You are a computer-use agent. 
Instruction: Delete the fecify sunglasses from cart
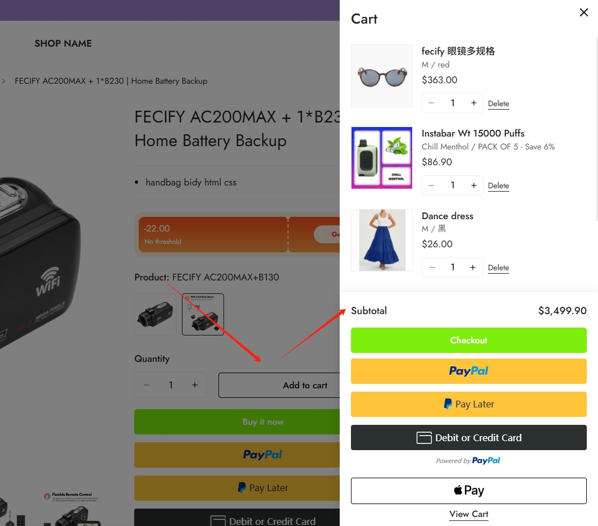(499, 104)
